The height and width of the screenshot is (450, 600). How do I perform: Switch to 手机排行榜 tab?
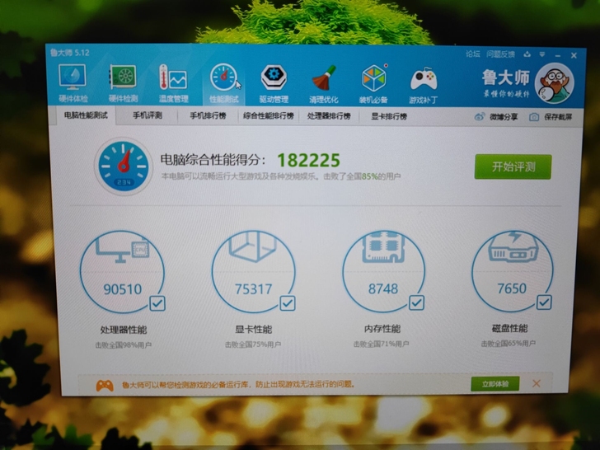pos(208,115)
